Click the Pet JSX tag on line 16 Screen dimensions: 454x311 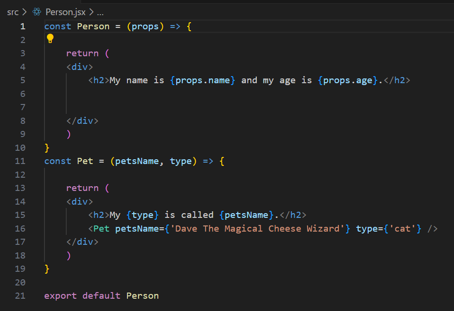(x=101, y=229)
